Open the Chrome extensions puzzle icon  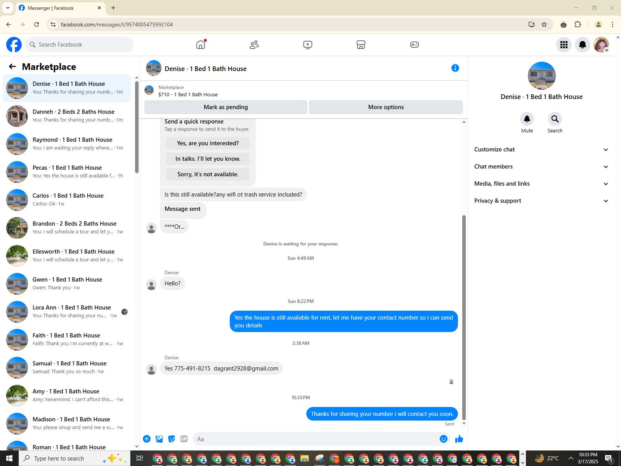click(578, 24)
